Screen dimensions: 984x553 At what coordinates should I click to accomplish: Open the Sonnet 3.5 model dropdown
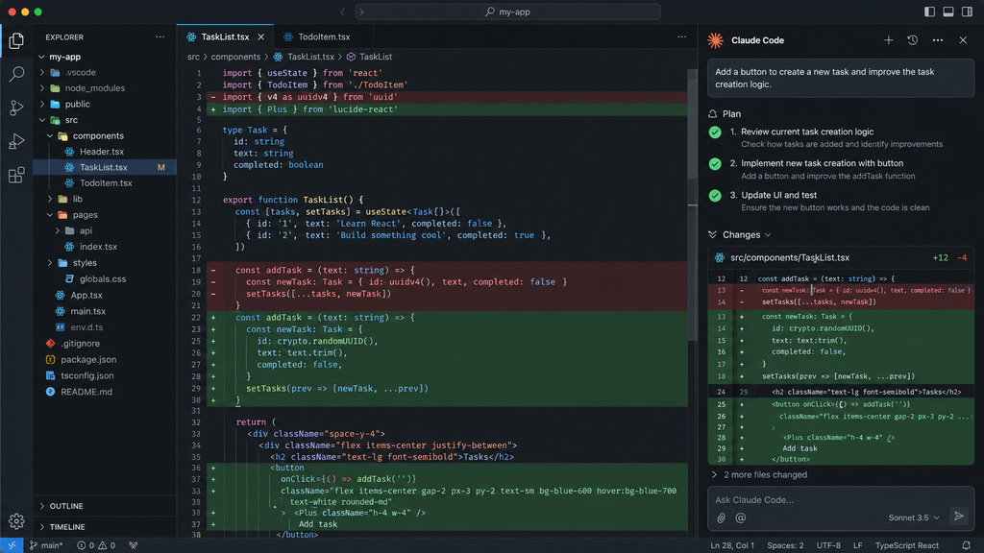pos(914,517)
